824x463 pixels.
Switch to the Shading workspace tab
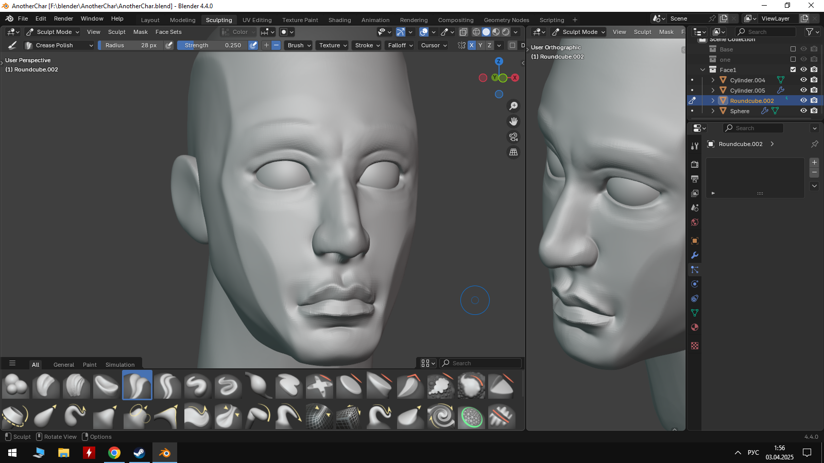(x=339, y=20)
